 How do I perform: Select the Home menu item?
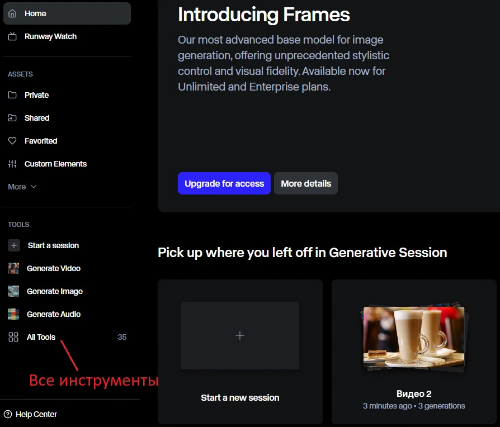click(x=36, y=13)
